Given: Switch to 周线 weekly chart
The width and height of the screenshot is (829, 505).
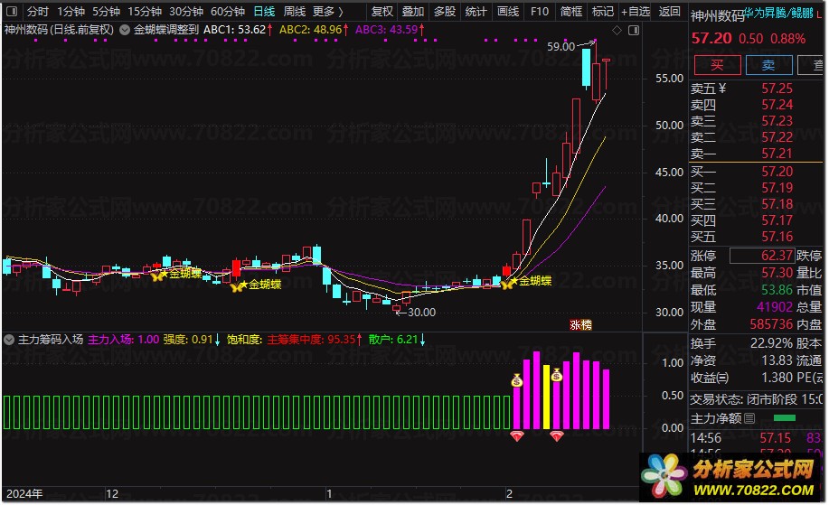Looking at the screenshot, I should [x=295, y=11].
